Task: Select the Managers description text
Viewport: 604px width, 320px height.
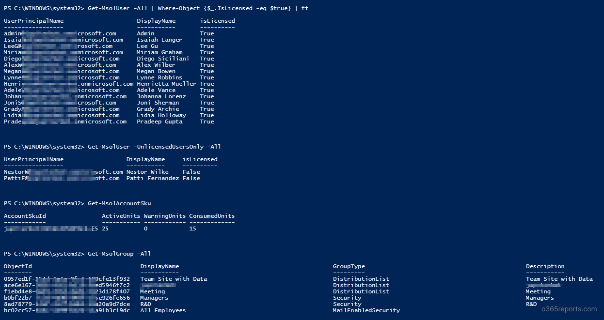Action: [x=540, y=298]
